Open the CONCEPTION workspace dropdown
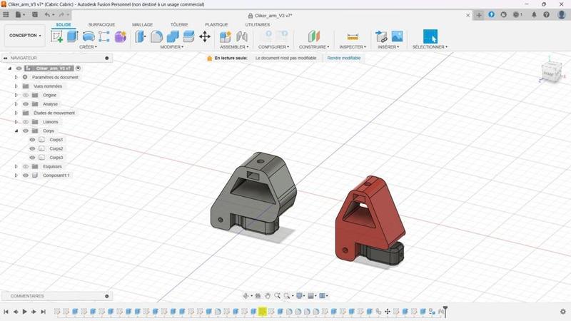Image resolution: width=571 pixels, height=321 pixels. [25, 35]
